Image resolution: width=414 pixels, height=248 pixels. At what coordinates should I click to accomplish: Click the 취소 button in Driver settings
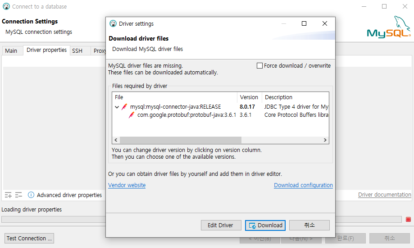[309, 225]
